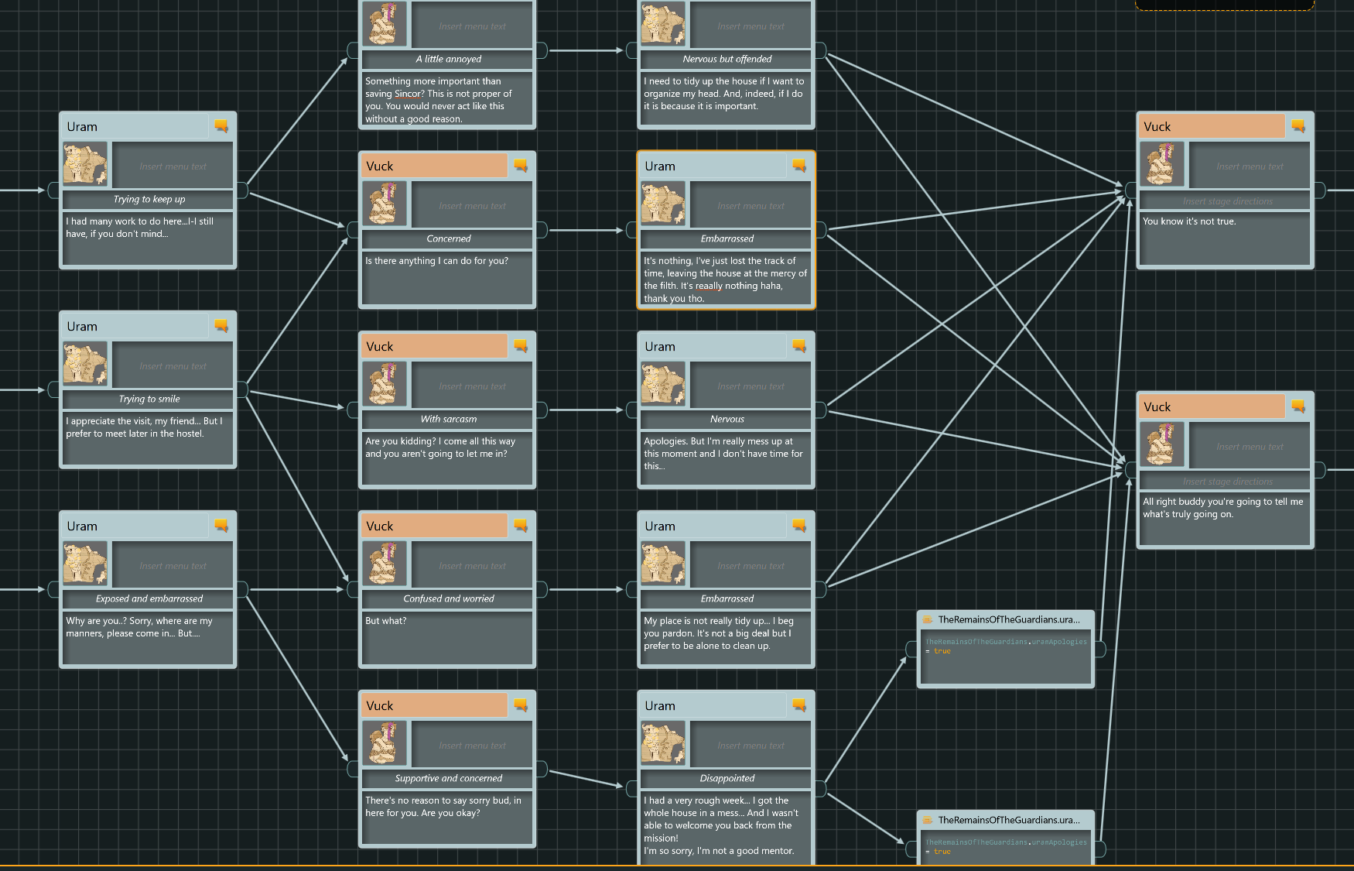Click speech bubble icon on Uram "Disappointed" node

[799, 705]
